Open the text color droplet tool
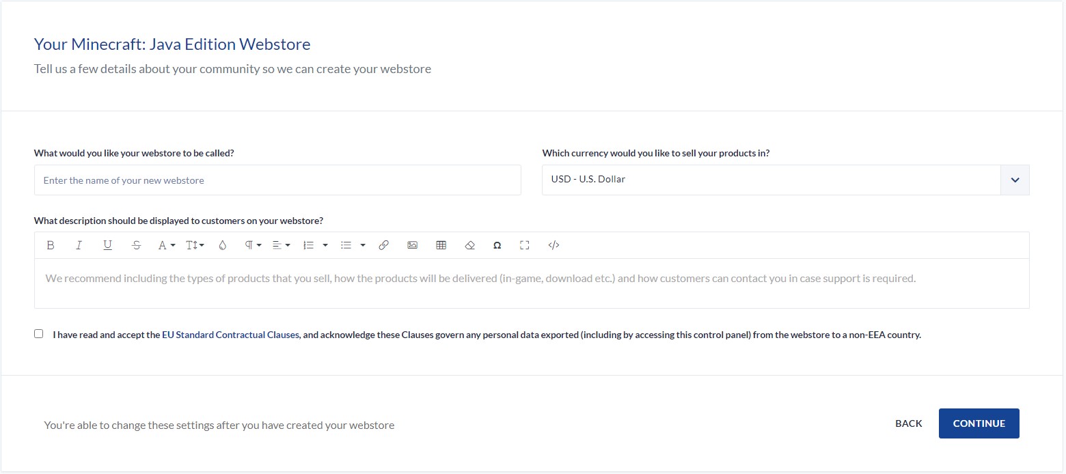The height and width of the screenshot is (474, 1066). (222, 245)
